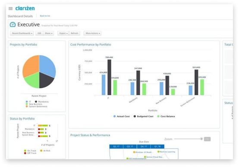Click System Betterment Actual Cost bar 236,200
239x167 pixels.
[191, 90]
